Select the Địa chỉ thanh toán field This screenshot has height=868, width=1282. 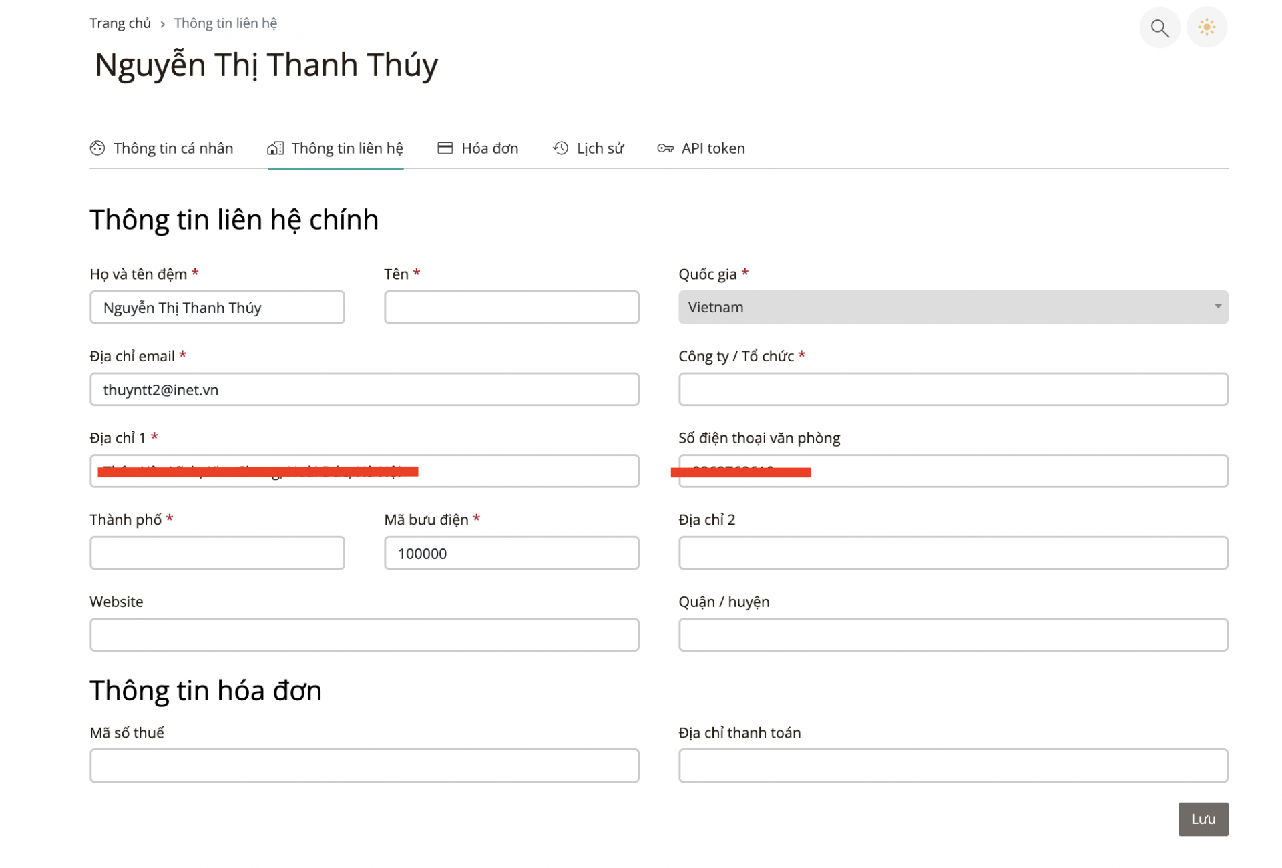click(953, 765)
